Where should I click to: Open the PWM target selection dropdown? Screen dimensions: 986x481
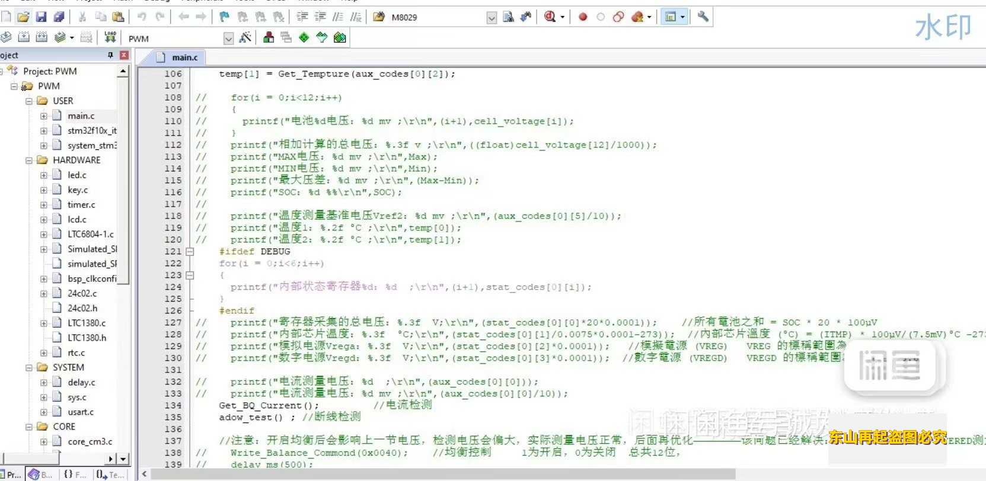point(228,39)
